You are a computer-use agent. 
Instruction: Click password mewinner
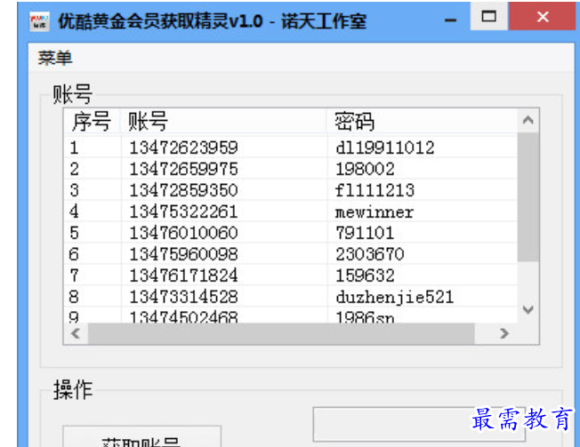375,212
